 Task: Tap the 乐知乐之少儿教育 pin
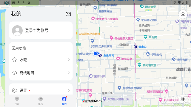click(92, 41)
